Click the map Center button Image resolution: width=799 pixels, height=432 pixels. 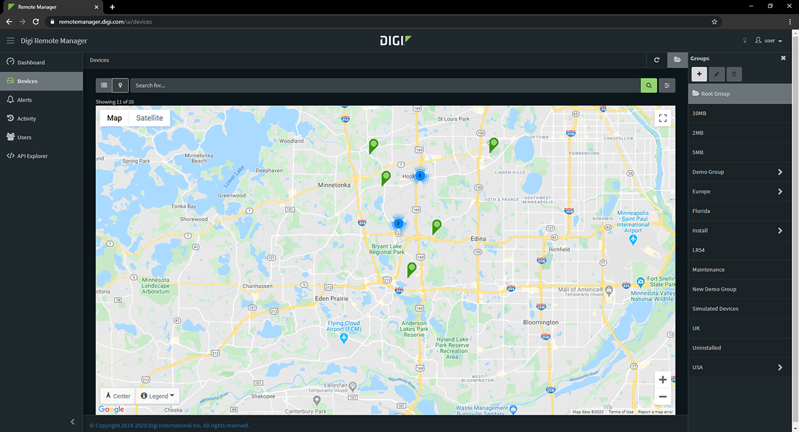point(118,396)
